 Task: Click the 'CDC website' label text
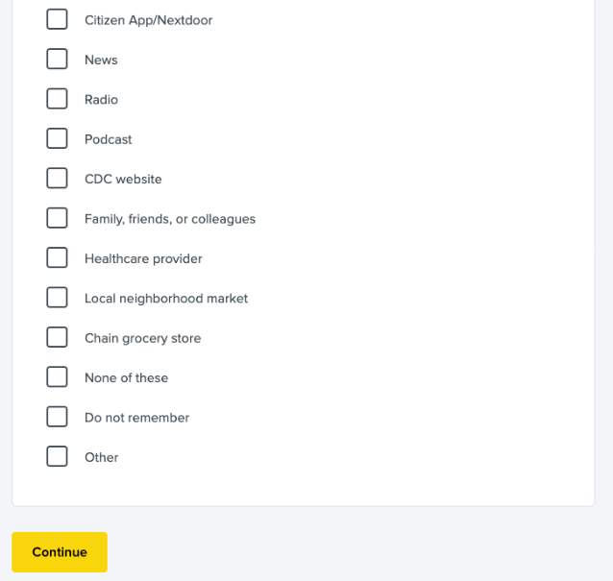click(123, 180)
